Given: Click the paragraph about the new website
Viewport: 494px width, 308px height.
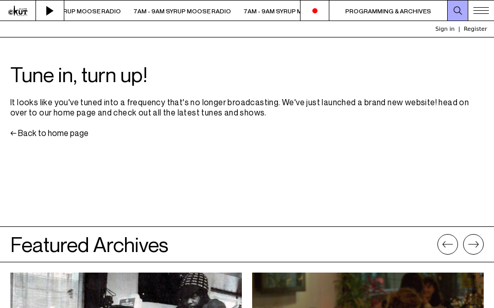Looking at the screenshot, I should click(x=239, y=107).
